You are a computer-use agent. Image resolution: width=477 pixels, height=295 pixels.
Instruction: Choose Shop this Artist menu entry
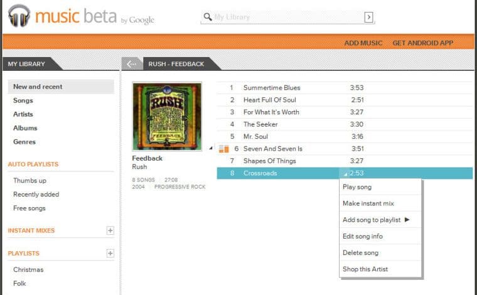(x=380, y=269)
